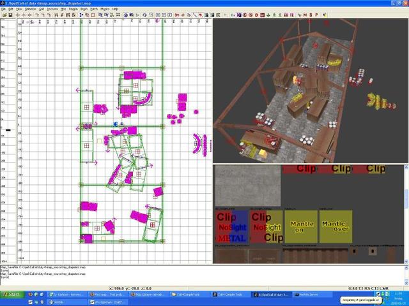Open the Misc menu
Viewport: 409px width, 306px height.
coord(63,9)
